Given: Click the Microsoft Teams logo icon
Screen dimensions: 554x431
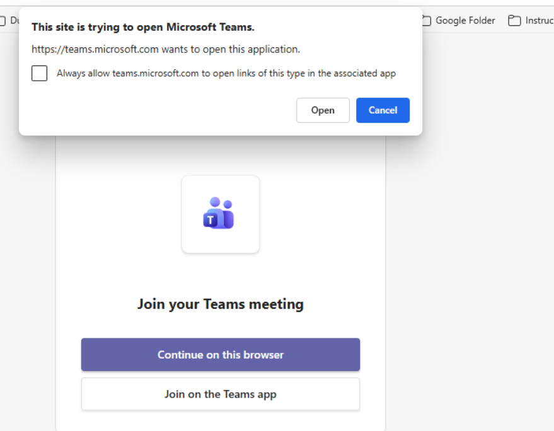Looking at the screenshot, I should pyautogui.click(x=219, y=214).
